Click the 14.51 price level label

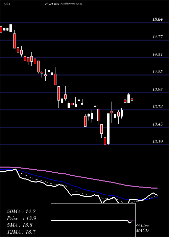click(158, 54)
